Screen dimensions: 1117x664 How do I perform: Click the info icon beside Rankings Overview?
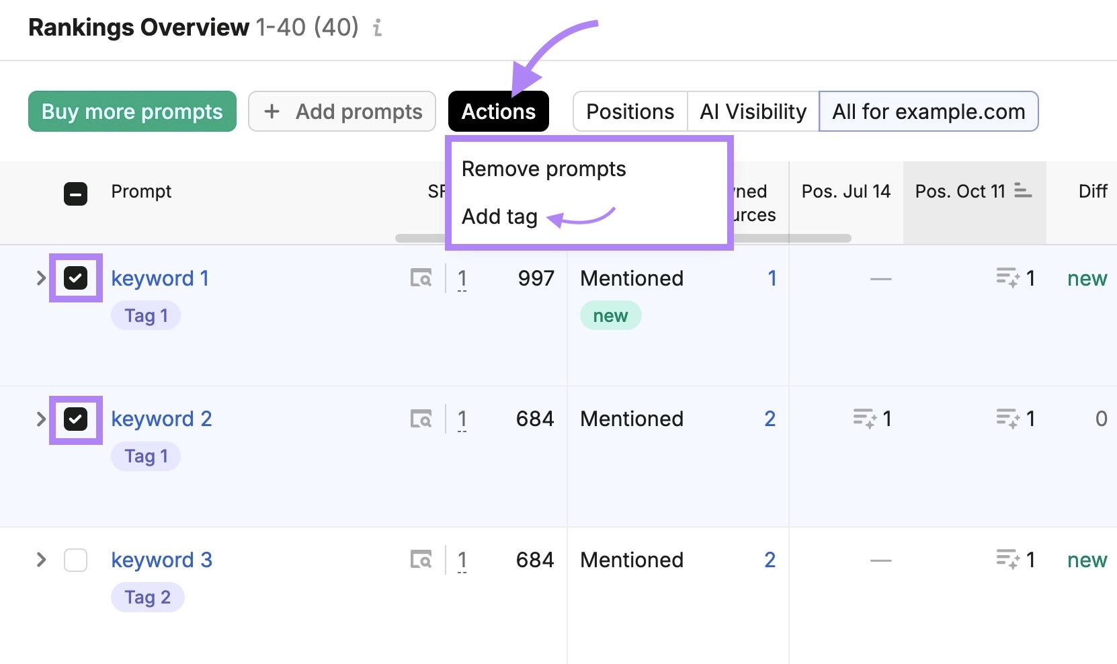(x=378, y=28)
